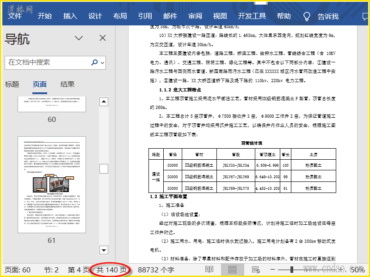Click the 6.809-6.996 table cell
370x277 pixels.
click(x=268, y=165)
